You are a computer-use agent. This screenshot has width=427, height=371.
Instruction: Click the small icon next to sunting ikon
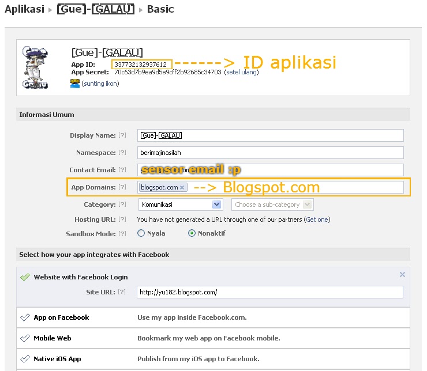[x=75, y=84]
